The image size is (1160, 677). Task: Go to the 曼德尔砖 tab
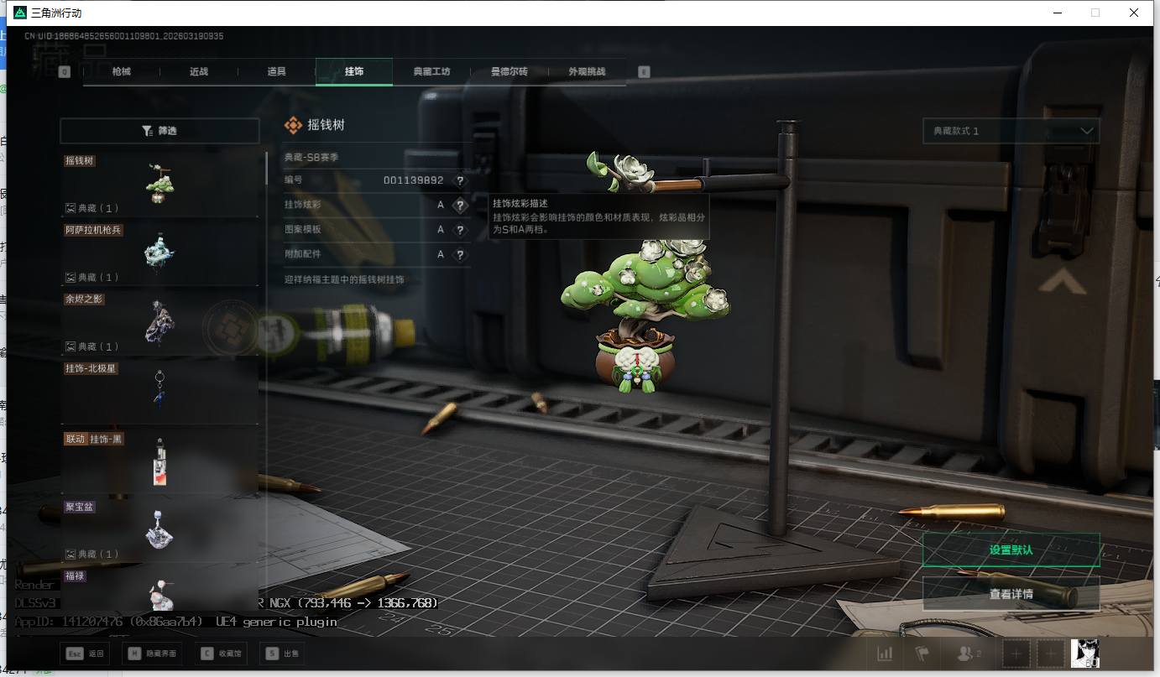pos(509,72)
